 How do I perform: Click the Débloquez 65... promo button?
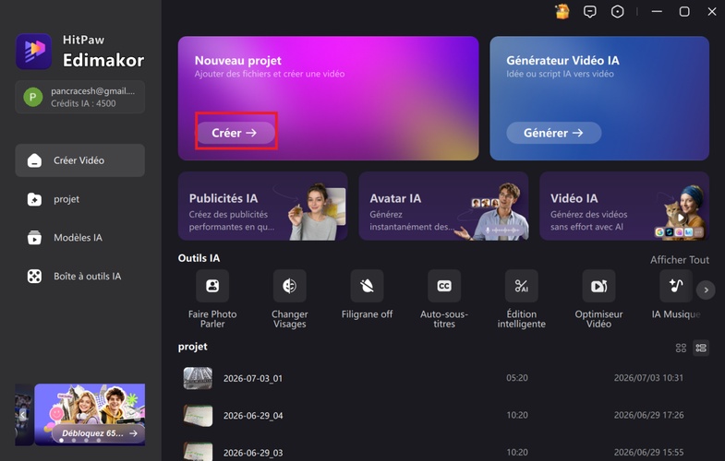pyautogui.click(x=99, y=433)
